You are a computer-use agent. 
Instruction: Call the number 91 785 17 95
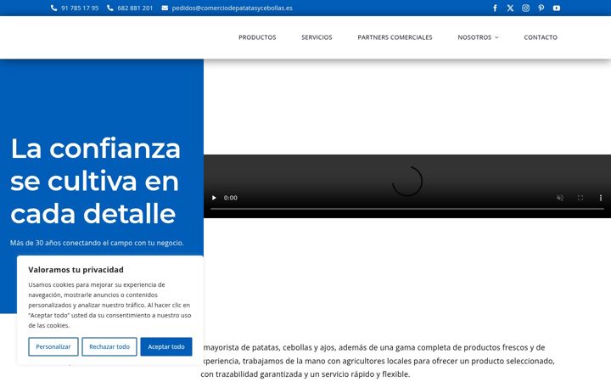80,8
